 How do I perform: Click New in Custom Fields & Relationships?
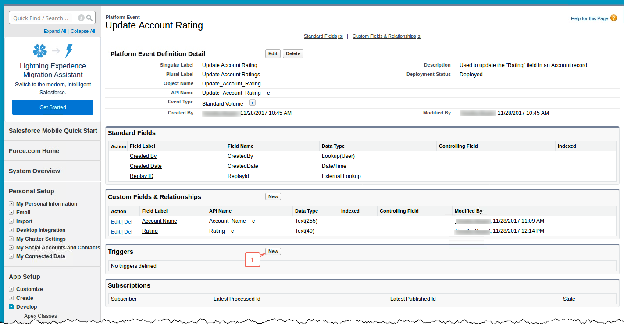click(x=273, y=196)
